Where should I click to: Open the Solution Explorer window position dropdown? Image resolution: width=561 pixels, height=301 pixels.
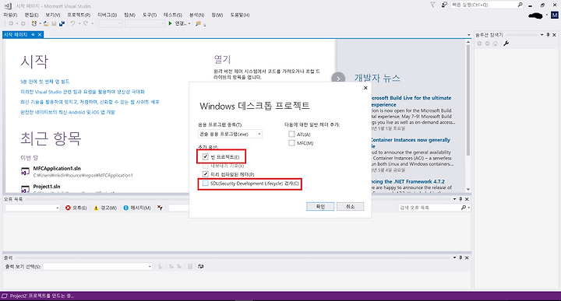pyautogui.click(x=542, y=35)
